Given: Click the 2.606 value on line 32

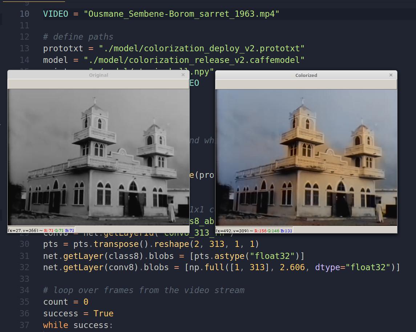Looking at the screenshot, I should pyautogui.click(x=292, y=267).
